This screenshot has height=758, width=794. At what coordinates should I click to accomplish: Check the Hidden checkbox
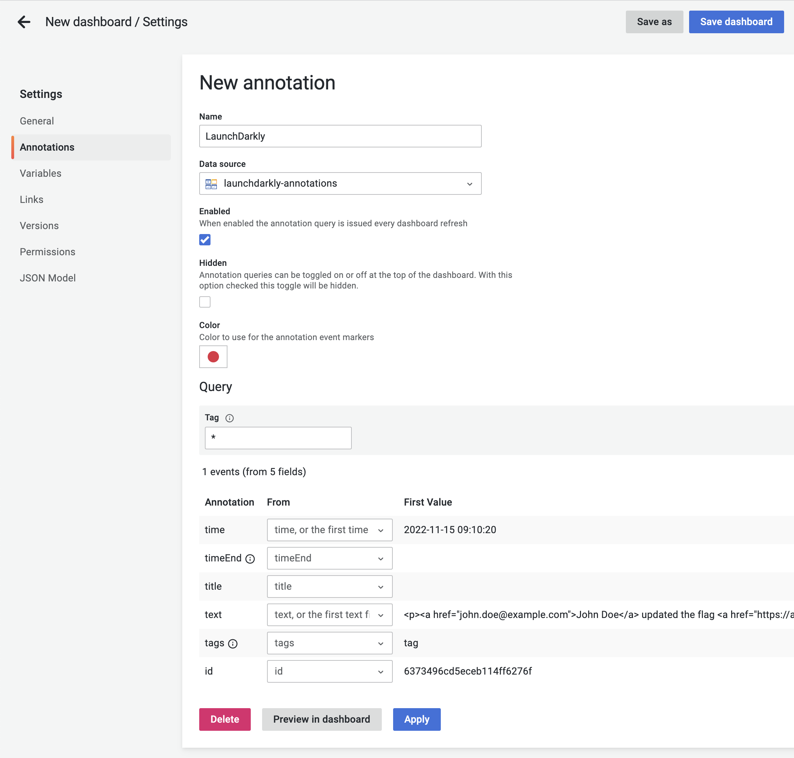click(205, 302)
